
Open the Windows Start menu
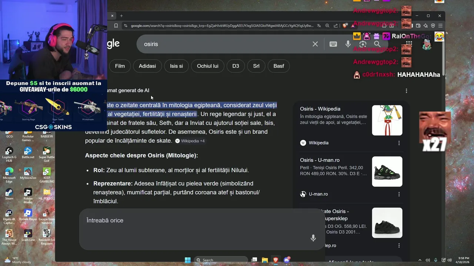[187, 260]
